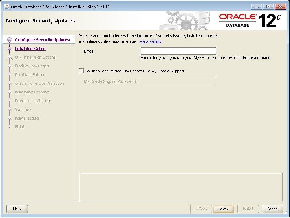Select the My Oracle Support Password field
This screenshot has height=218, width=290.
click(178, 81)
